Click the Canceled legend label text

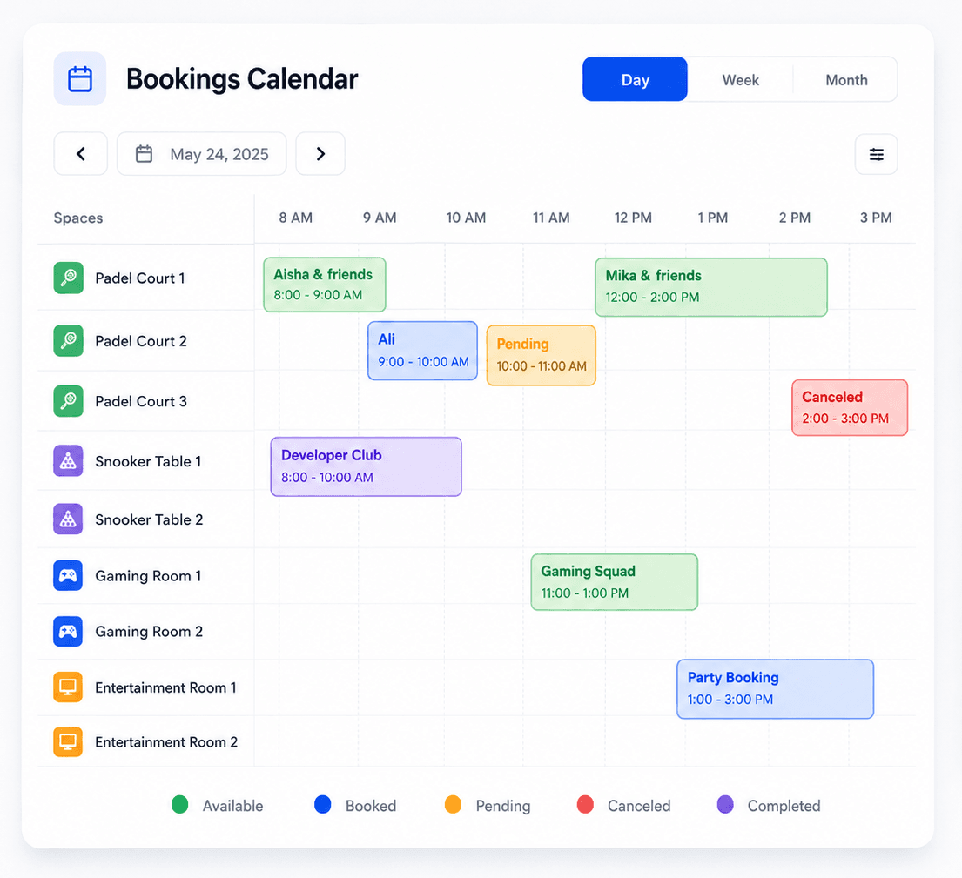point(639,806)
